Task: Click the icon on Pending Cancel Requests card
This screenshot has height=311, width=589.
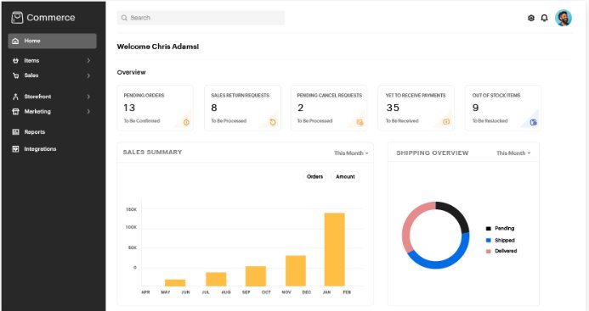Action: pos(360,122)
